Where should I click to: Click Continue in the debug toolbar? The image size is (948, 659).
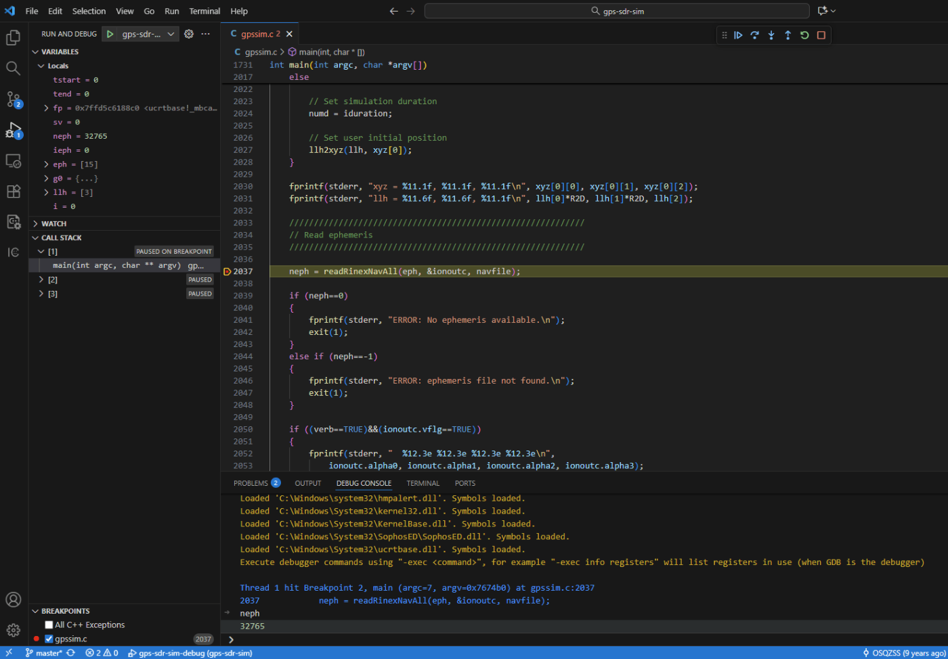[x=738, y=35]
